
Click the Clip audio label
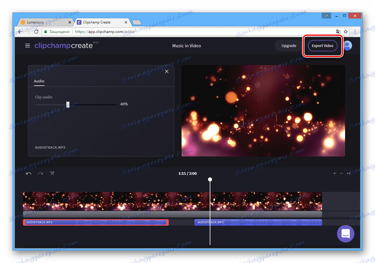coord(44,97)
